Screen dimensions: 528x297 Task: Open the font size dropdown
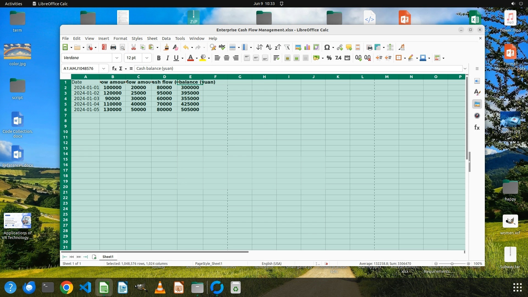(x=147, y=58)
